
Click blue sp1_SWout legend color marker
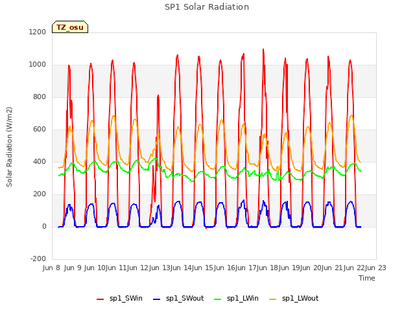[x=157, y=299]
